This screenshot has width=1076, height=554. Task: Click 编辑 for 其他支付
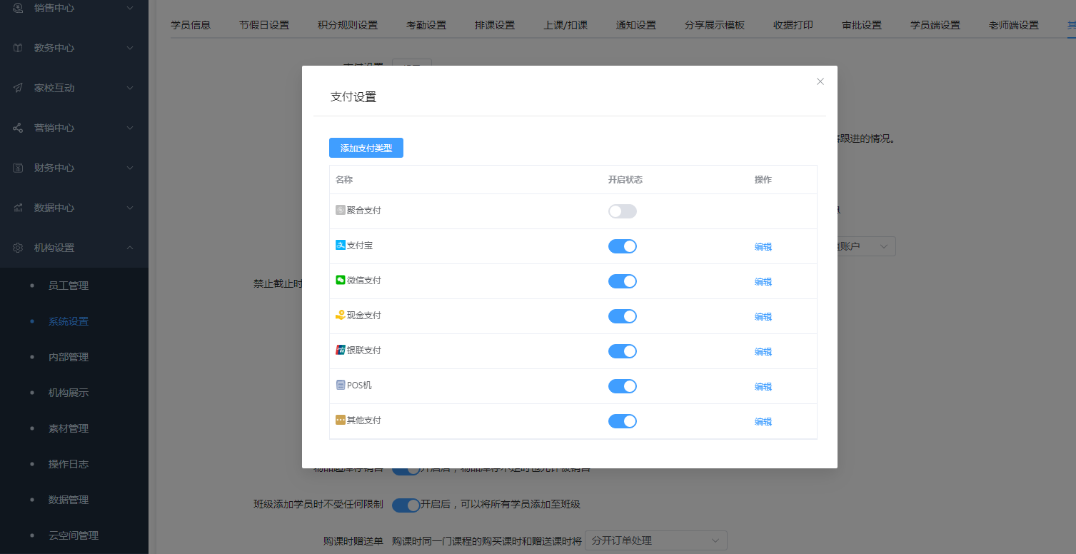[763, 421]
